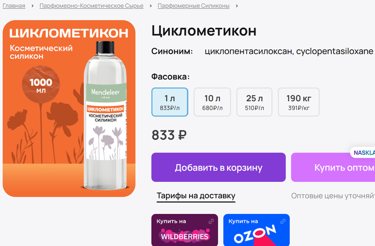Click the link icon on the Wildberries card

pos(211,221)
